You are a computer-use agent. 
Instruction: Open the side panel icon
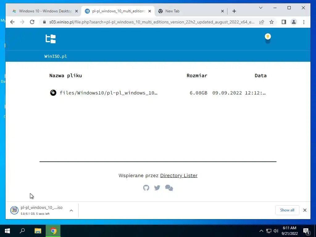pyautogui.click(x=284, y=22)
